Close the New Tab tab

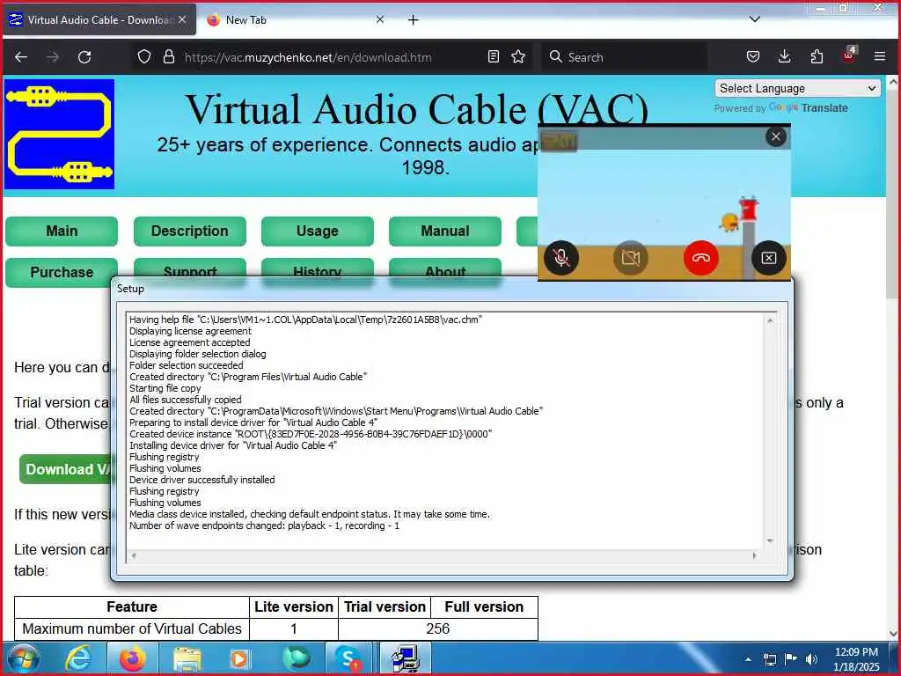[x=380, y=19]
